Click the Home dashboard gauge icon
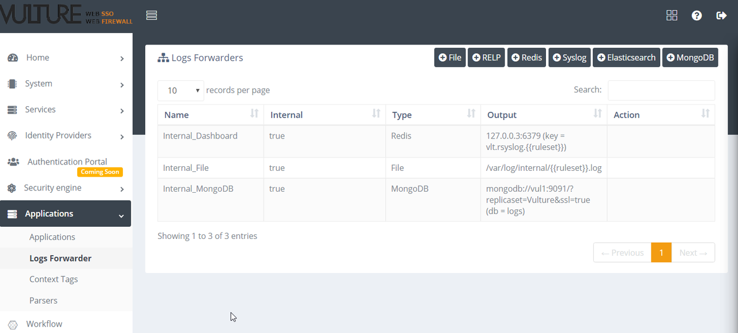This screenshot has width=738, height=333. [x=13, y=58]
